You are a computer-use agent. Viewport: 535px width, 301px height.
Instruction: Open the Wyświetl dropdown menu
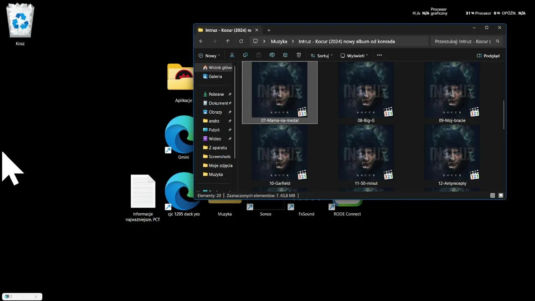point(354,56)
